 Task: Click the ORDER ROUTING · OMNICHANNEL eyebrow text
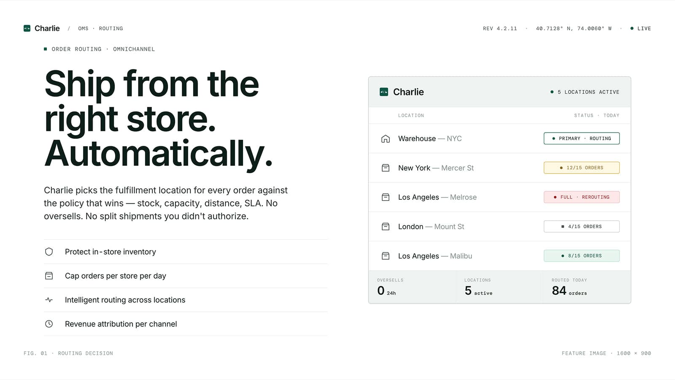pyautogui.click(x=103, y=49)
